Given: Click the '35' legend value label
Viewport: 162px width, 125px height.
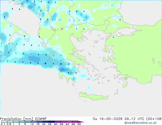Looking at the screenshot, I should tap(62, 124).
